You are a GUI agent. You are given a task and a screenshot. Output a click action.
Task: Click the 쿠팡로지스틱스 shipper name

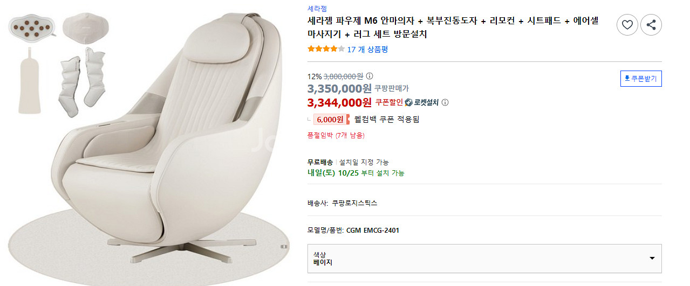(x=354, y=203)
